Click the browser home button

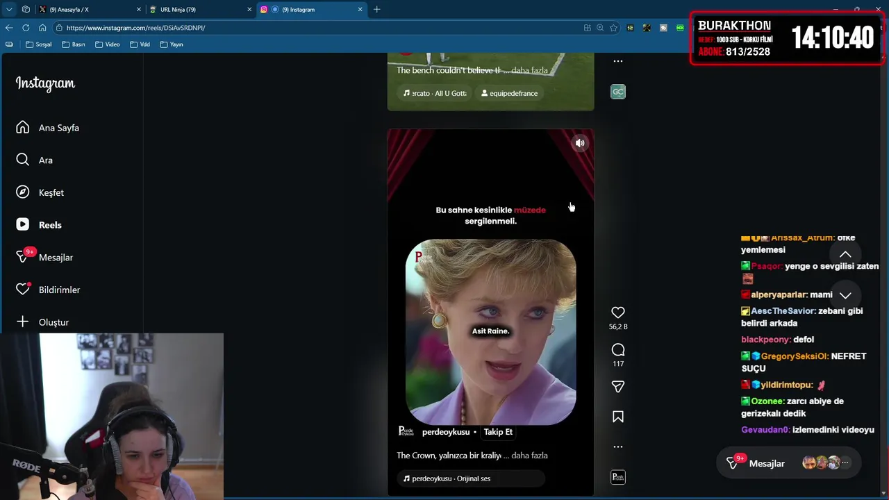(x=42, y=28)
